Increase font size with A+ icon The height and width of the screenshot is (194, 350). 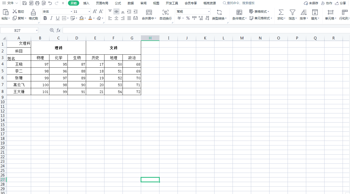click(x=95, y=11)
